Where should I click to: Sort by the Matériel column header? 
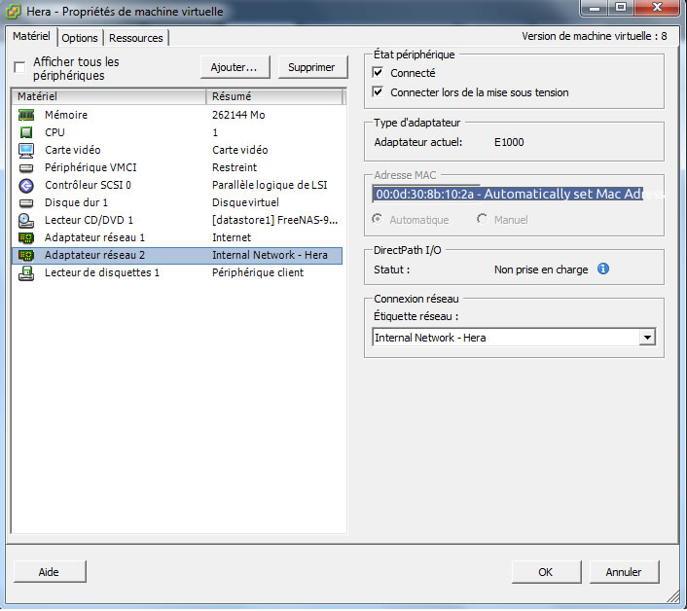tap(109, 96)
